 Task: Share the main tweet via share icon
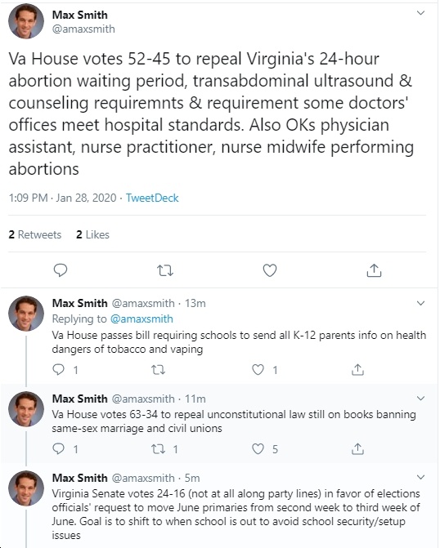(374, 270)
